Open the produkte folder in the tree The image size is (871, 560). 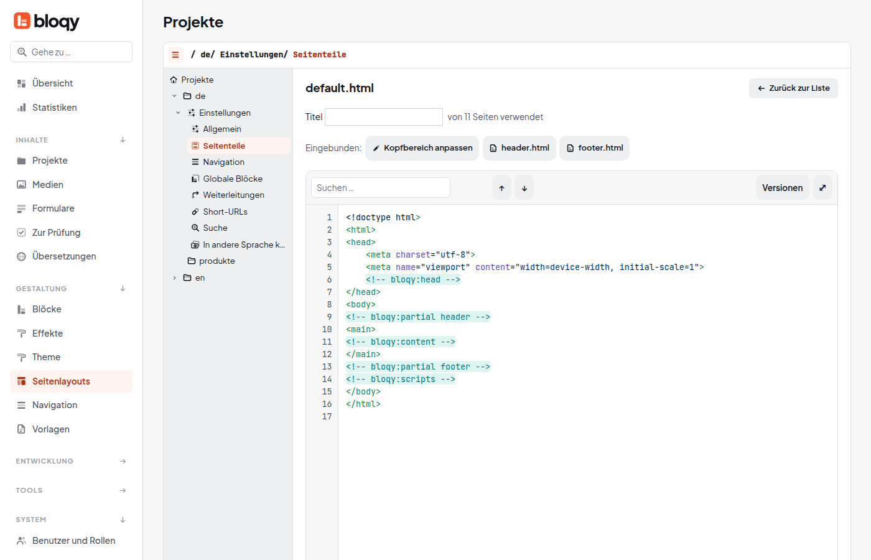pyautogui.click(x=237, y=261)
